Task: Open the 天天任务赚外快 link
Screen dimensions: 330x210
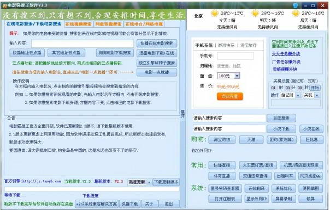Action: click(286, 54)
